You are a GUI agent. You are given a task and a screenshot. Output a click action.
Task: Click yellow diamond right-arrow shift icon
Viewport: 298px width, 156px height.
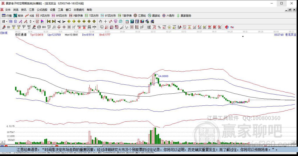coord(74,22)
